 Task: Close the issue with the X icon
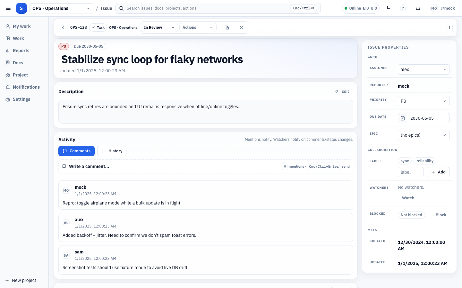click(242, 28)
